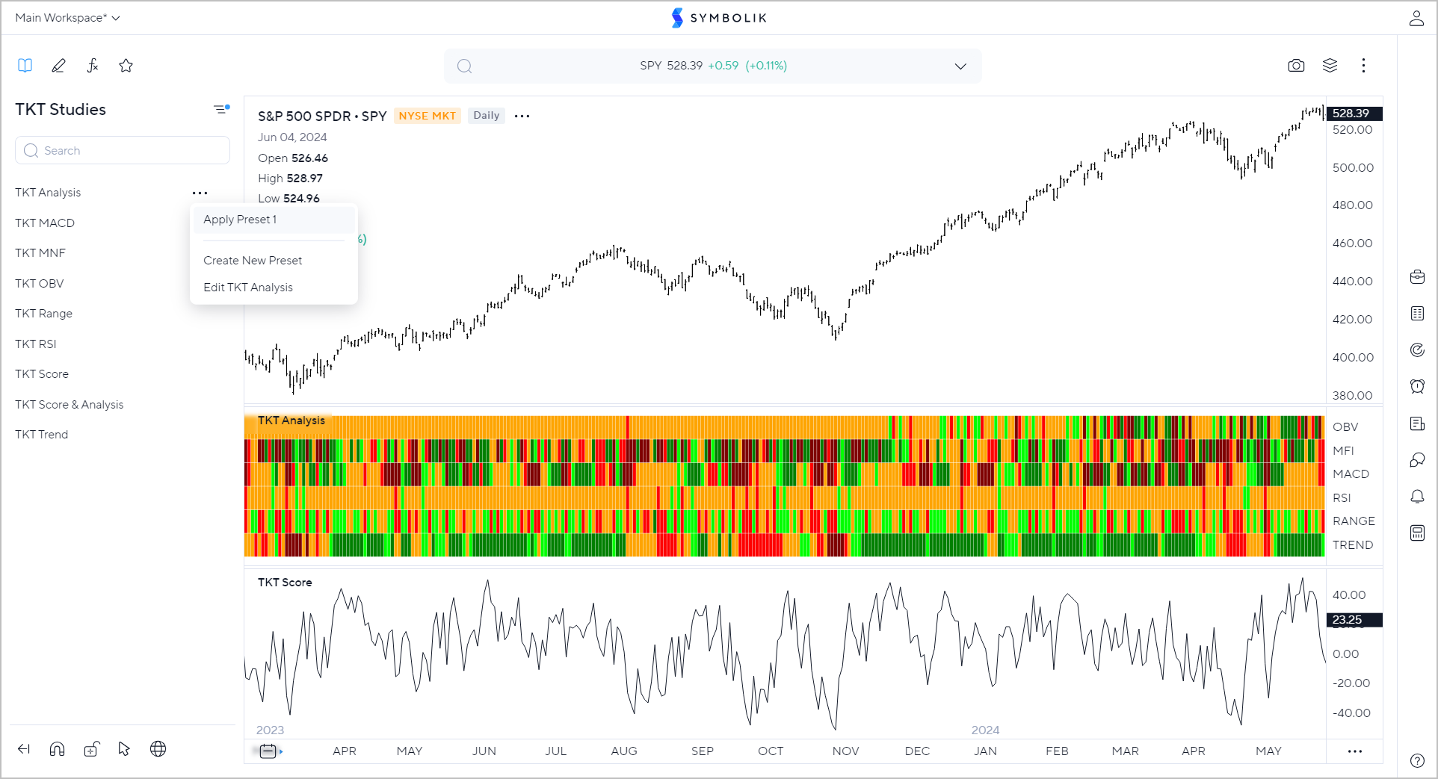Select the TKT Range study
1438x779 pixels.
click(43, 314)
